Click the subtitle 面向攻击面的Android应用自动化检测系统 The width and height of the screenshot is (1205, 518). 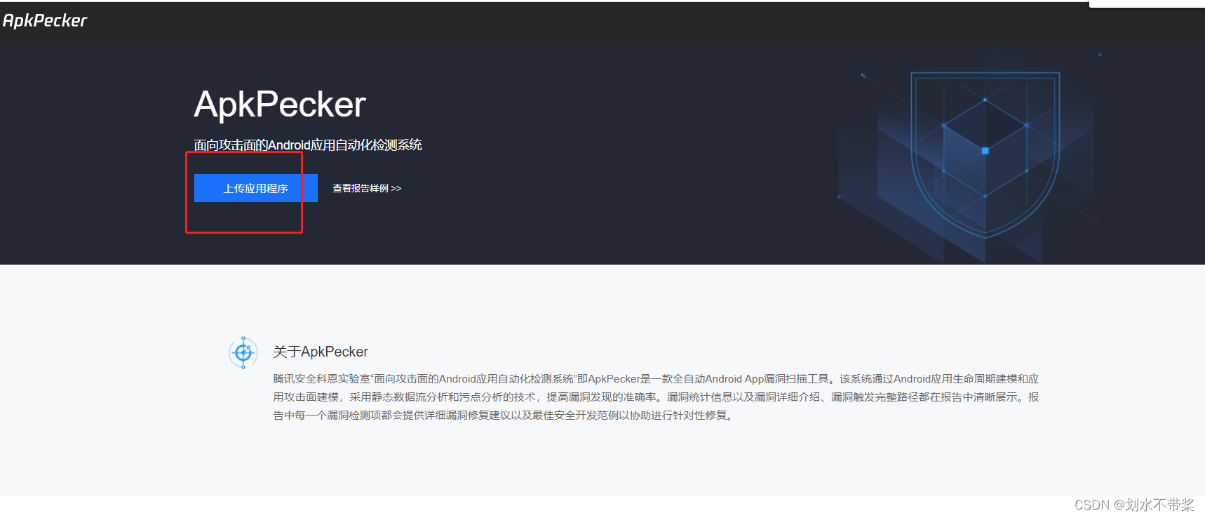click(x=308, y=145)
